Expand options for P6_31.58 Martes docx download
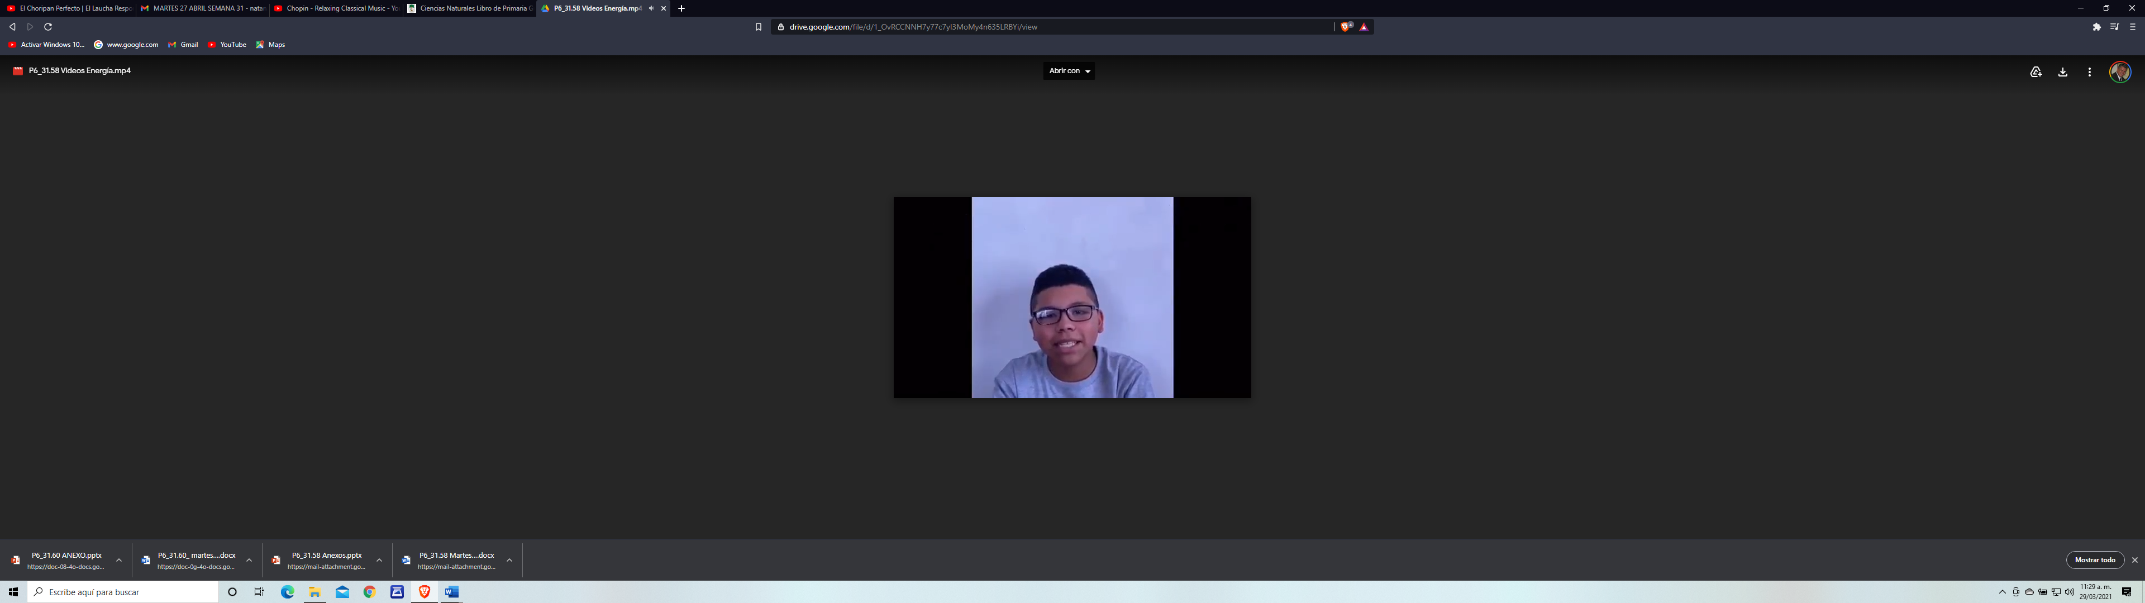2145x603 pixels. (x=509, y=559)
